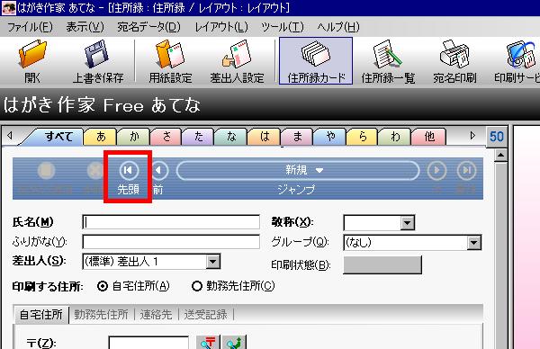This screenshot has height=349, width=540.
Task: Expand the 敬称 dropdown
Action: click(x=407, y=223)
